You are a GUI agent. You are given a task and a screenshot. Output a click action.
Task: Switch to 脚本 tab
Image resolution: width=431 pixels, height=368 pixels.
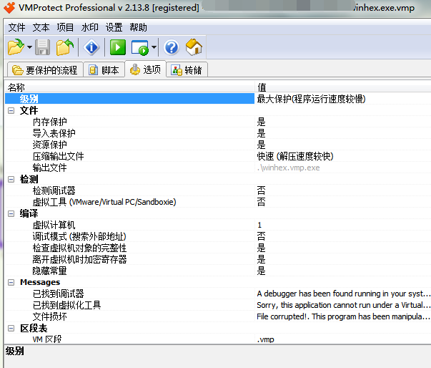click(x=104, y=70)
